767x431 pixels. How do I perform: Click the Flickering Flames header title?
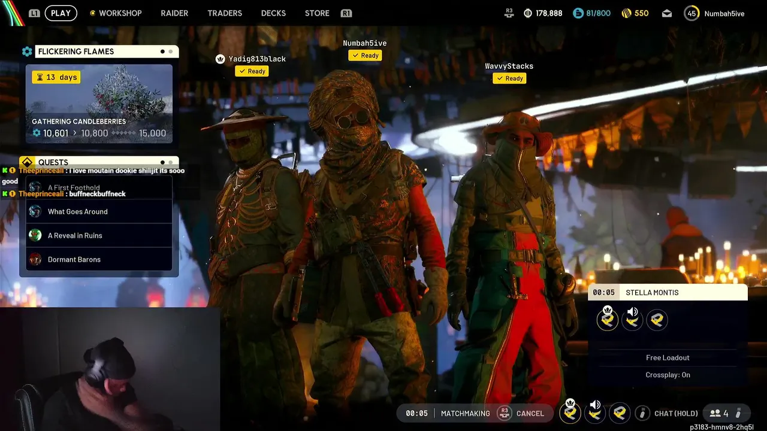click(76, 51)
